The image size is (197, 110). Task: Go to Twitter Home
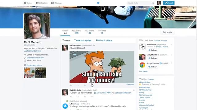(28, 3)
